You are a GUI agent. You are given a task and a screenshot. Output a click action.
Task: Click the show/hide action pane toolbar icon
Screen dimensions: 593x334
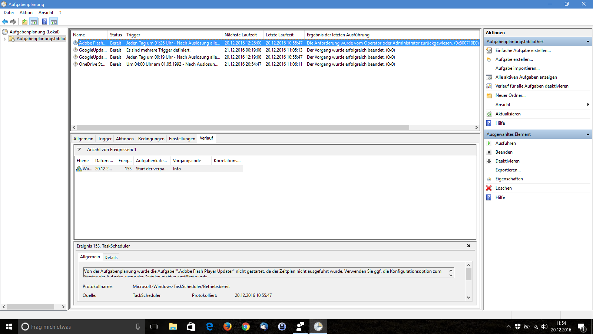[x=54, y=22]
